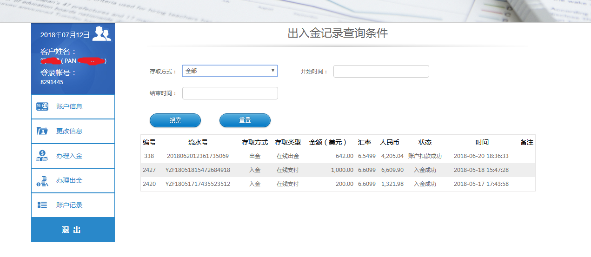The image size is (591, 257).
Task: Click the user profile icon beside date
Action: [x=101, y=34]
